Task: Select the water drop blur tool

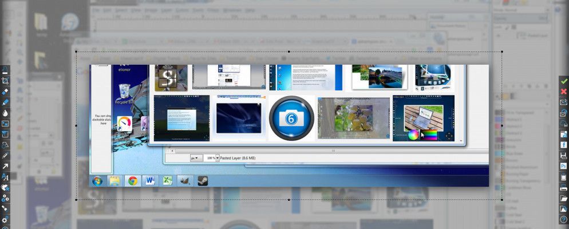Action: pyautogui.click(x=5, y=113)
